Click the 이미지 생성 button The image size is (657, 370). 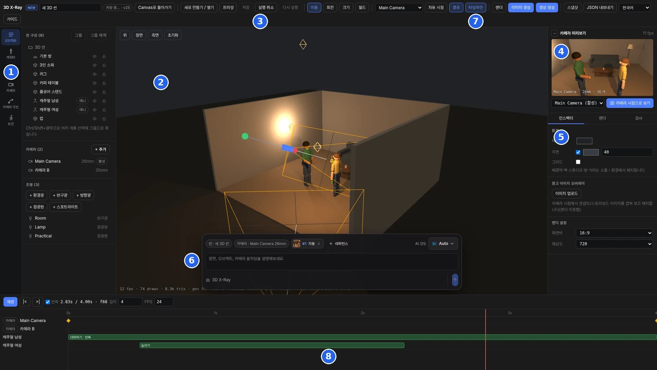pos(521,8)
